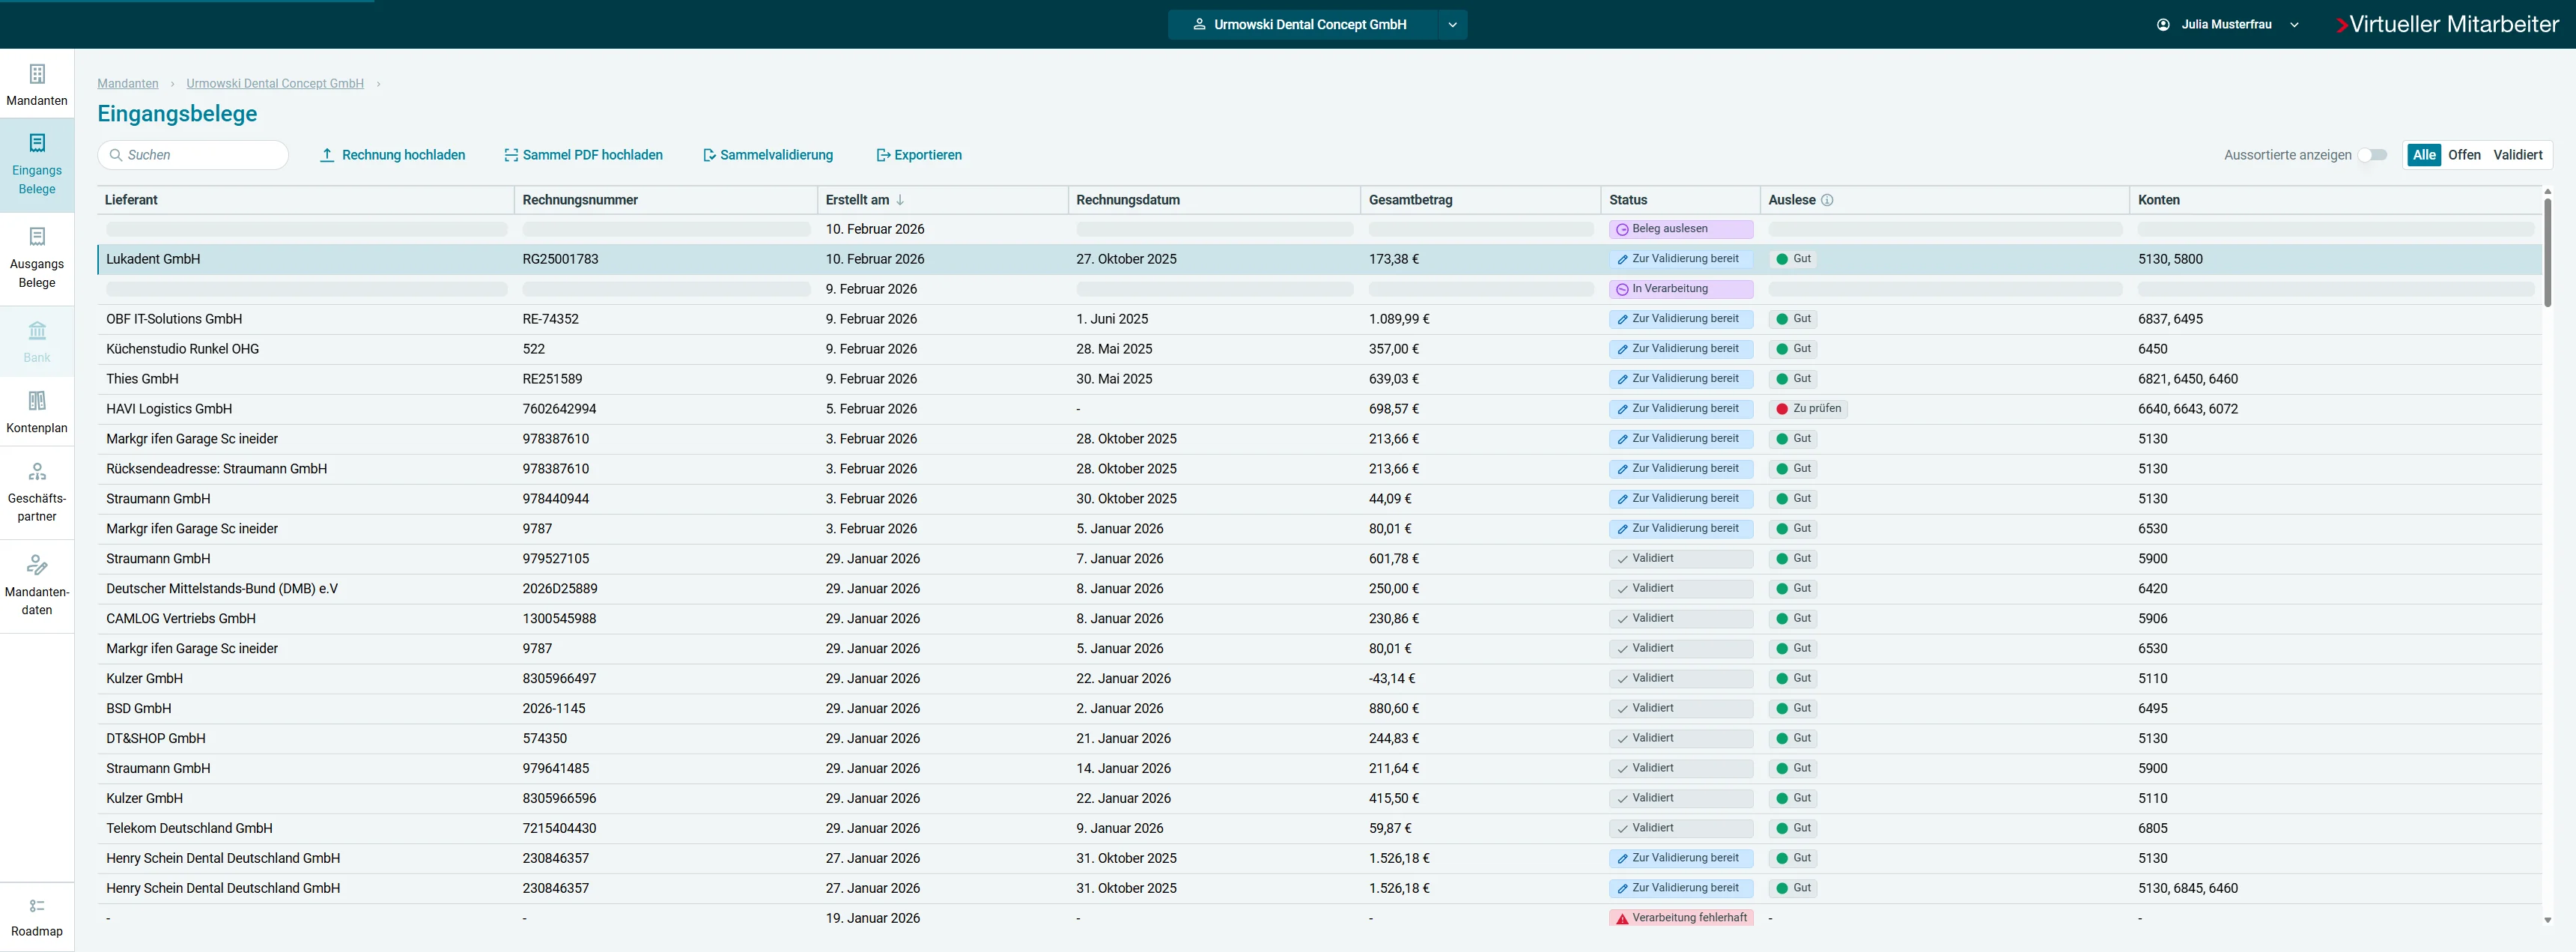Open the Urmowski Dental Concept GmbH breadcrumb link
The image size is (2576, 952).
[x=274, y=83]
